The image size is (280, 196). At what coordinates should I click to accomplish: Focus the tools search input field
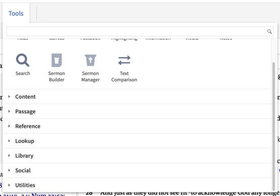coord(140,31)
